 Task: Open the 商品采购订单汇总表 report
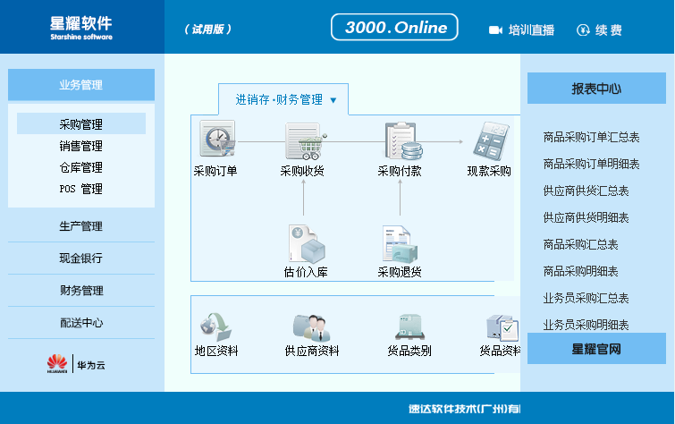click(591, 137)
